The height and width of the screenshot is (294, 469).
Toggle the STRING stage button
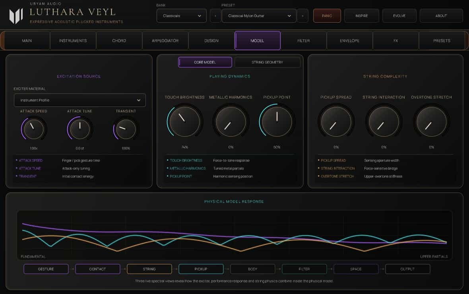click(x=149, y=269)
